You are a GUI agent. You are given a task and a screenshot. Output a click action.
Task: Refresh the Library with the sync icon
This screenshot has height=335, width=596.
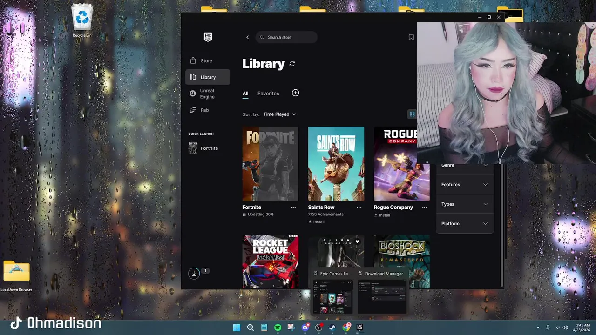pos(292,64)
